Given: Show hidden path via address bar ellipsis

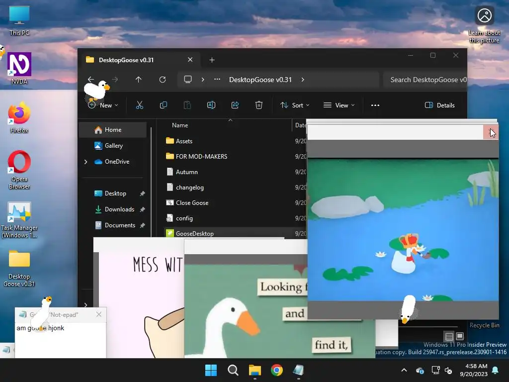Looking at the screenshot, I should 217,80.
